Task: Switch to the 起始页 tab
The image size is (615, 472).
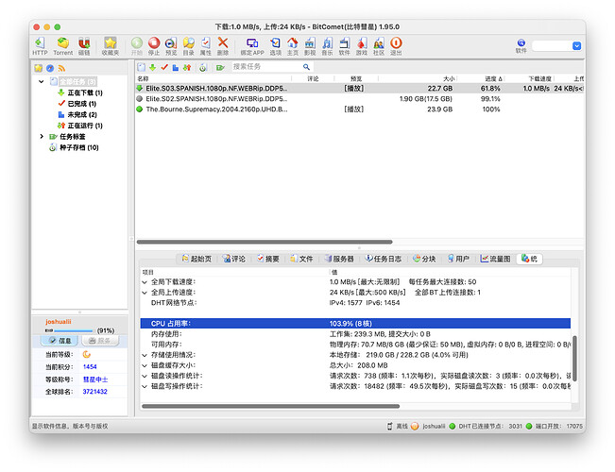Action: pyautogui.click(x=196, y=259)
